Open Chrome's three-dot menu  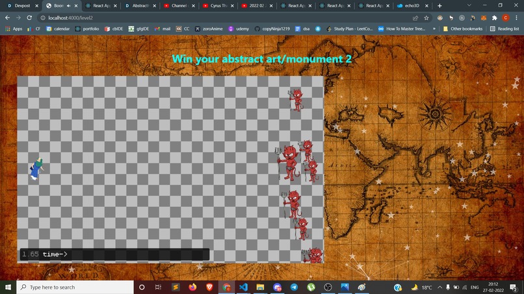[516, 18]
